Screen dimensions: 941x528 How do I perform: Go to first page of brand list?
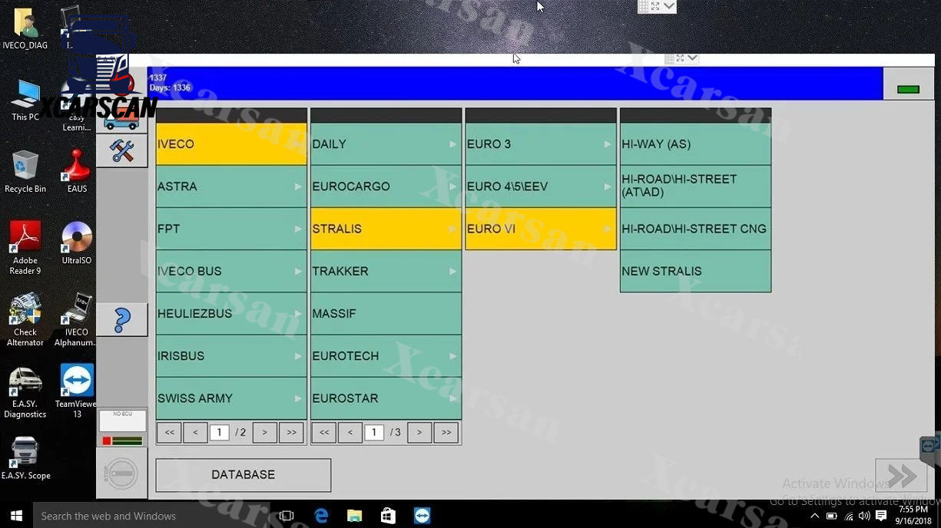click(x=170, y=433)
